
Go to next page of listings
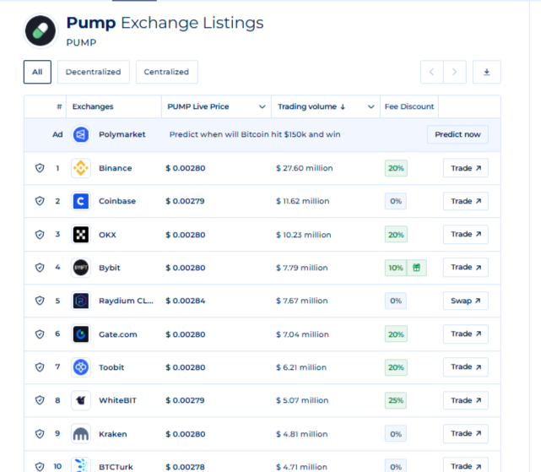pyautogui.click(x=455, y=72)
